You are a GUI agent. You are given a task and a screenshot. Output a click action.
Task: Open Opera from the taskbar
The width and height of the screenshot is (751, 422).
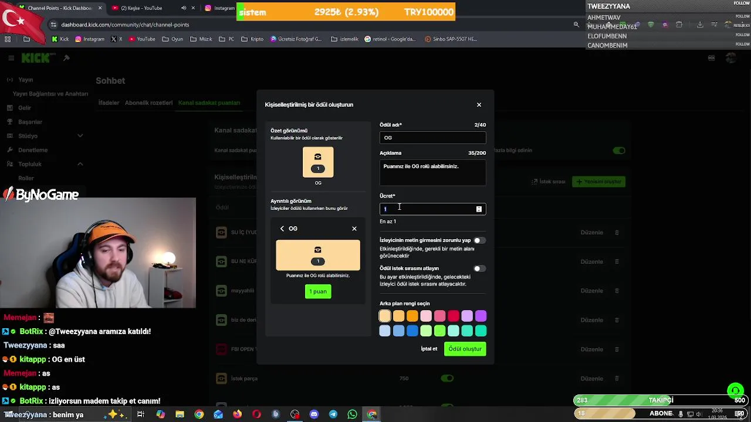(x=256, y=414)
